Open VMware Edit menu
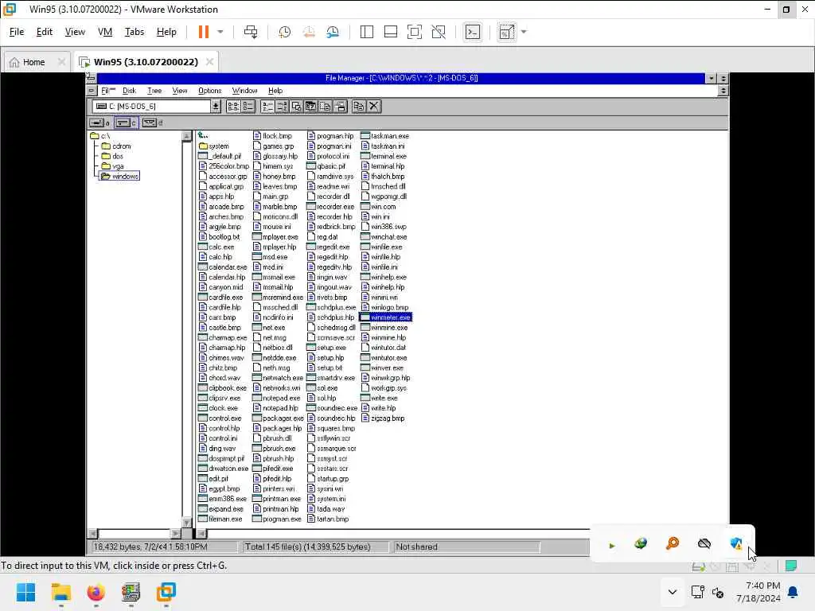The image size is (815, 611). (x=45, y=32)
